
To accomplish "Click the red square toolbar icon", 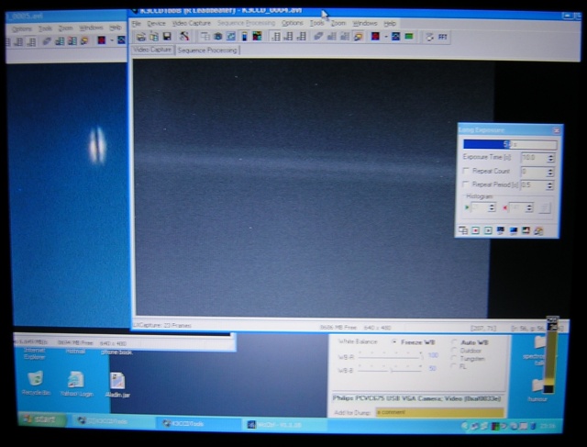I will pyautogui.click(x=375, y=37).
